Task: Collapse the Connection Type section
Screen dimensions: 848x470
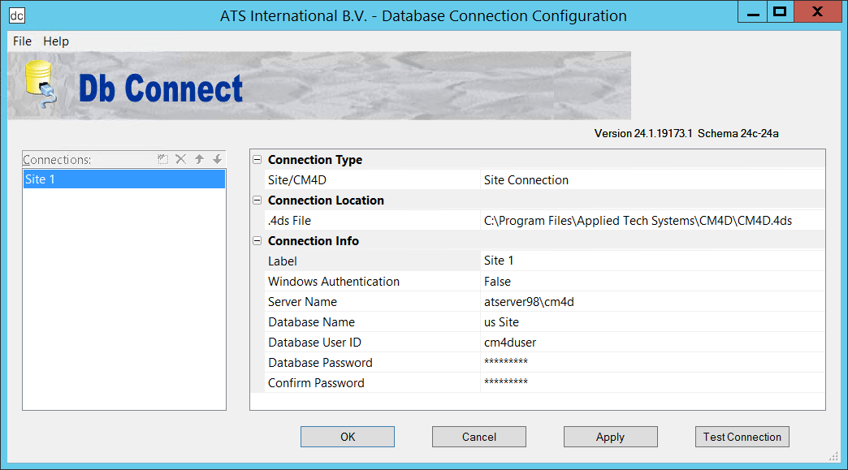Action: tap(257, 160)
